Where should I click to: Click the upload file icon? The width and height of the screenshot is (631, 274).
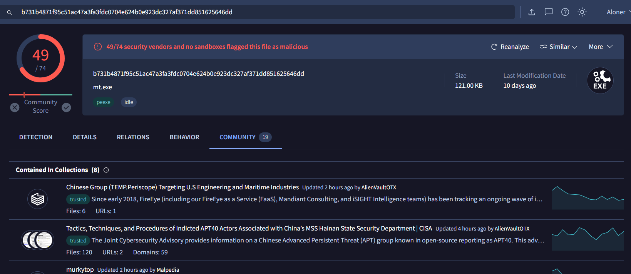tap(532, 12)
